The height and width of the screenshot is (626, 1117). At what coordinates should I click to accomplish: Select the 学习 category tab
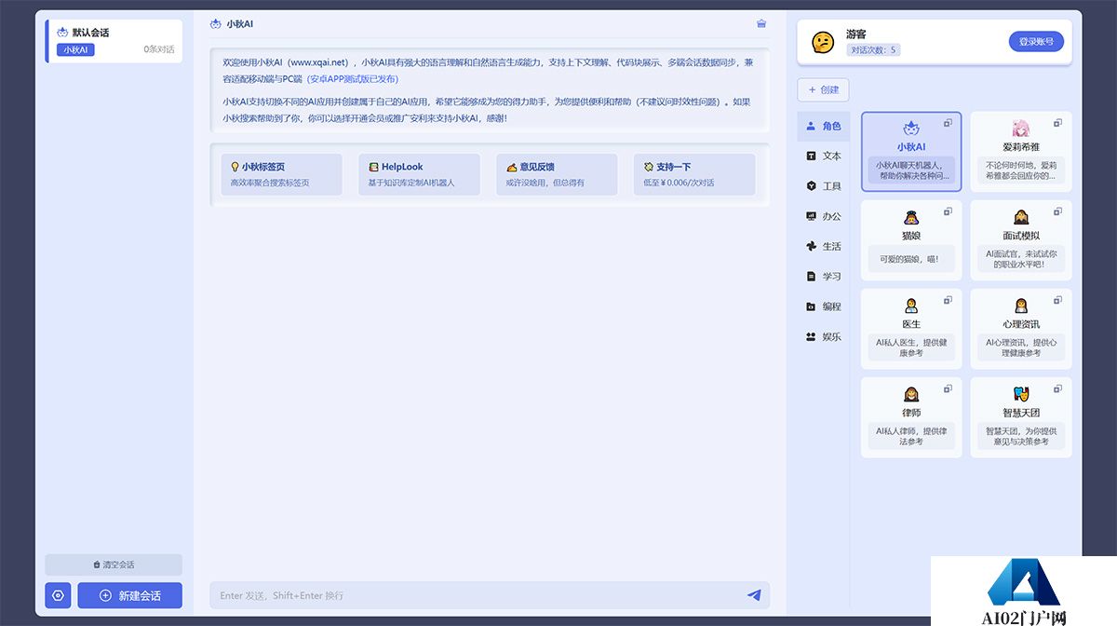pyautogui.click(x=824, y=276)
